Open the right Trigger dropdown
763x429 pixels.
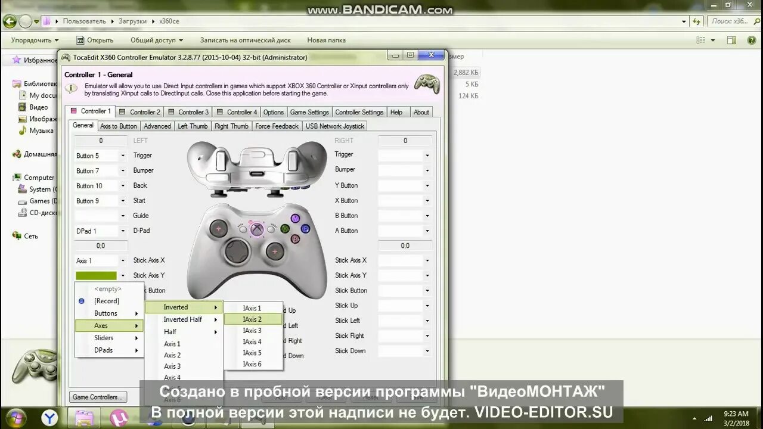click(427, 156)
